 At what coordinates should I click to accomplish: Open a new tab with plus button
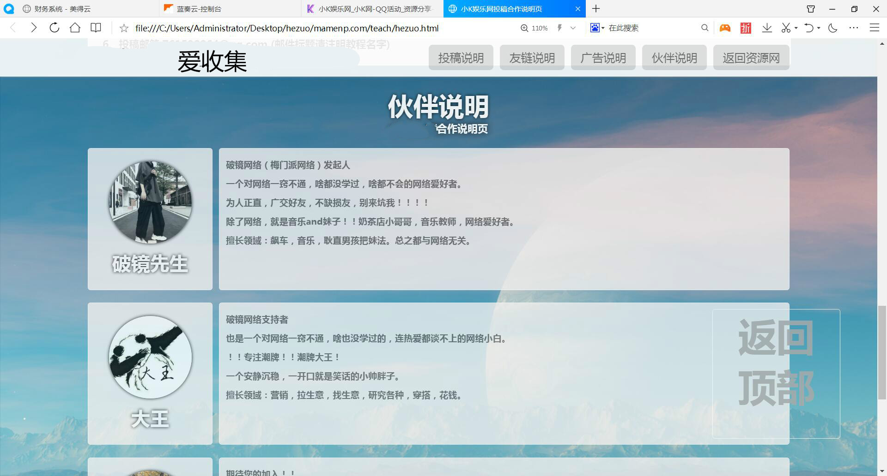(x=596, y=9)
